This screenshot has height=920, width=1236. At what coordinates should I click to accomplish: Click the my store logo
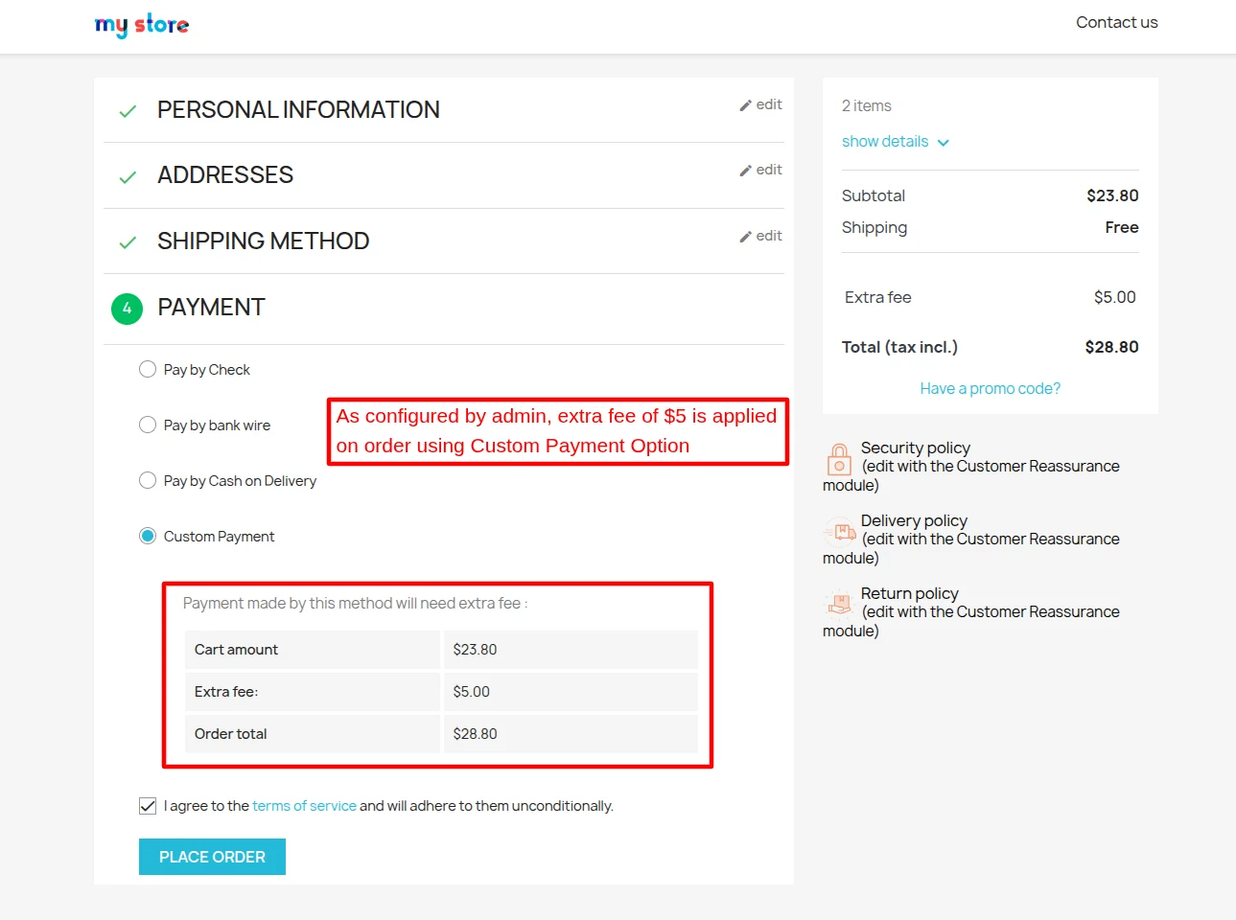142,25
